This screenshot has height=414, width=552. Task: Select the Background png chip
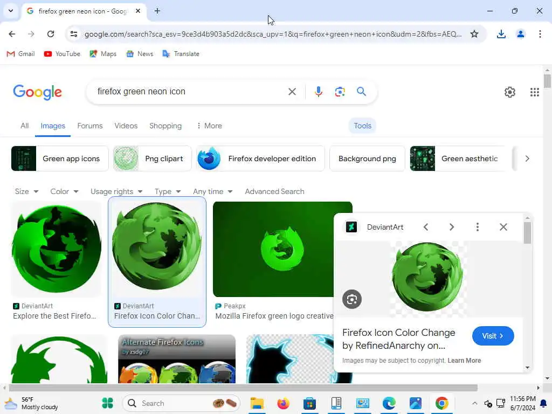point(367,158)
